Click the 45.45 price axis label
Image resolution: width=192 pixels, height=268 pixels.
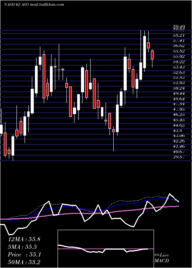[179, 120]
